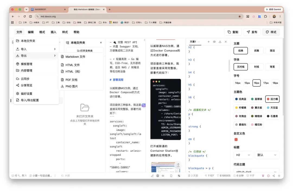
Task: Download the CSS scheme 方案1
Action: (x=220, y=42)
